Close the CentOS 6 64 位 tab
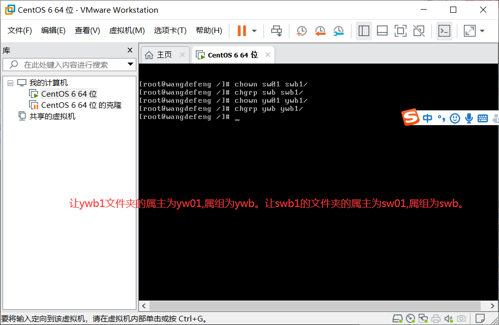 (x=268, y=55)
